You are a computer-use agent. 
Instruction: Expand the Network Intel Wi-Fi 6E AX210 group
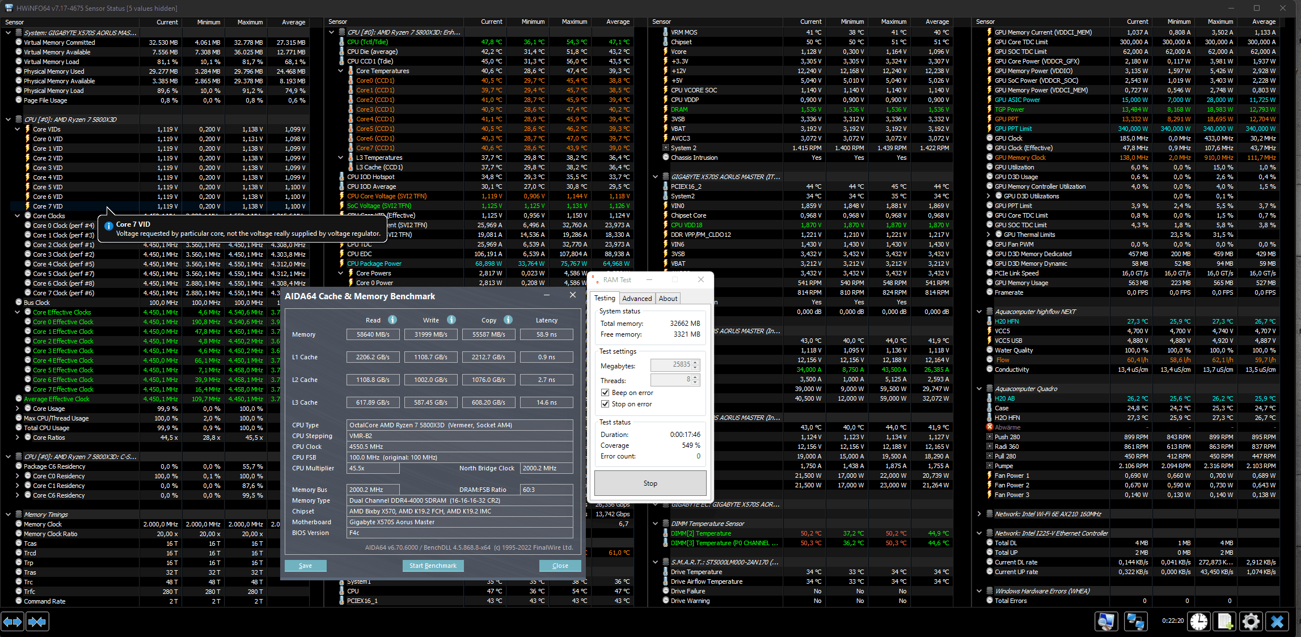[979, 514]
